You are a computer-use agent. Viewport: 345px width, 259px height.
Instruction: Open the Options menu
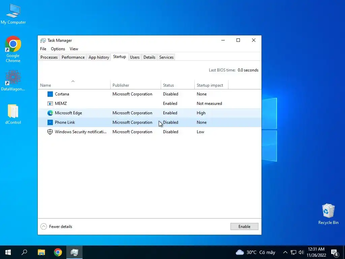click(x=58, y=49)
